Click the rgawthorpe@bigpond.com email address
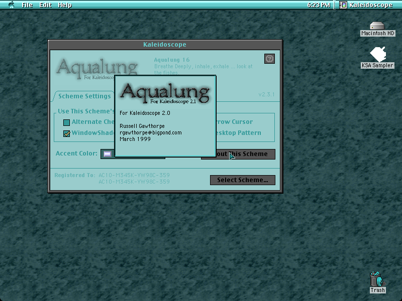 (150, 132)
